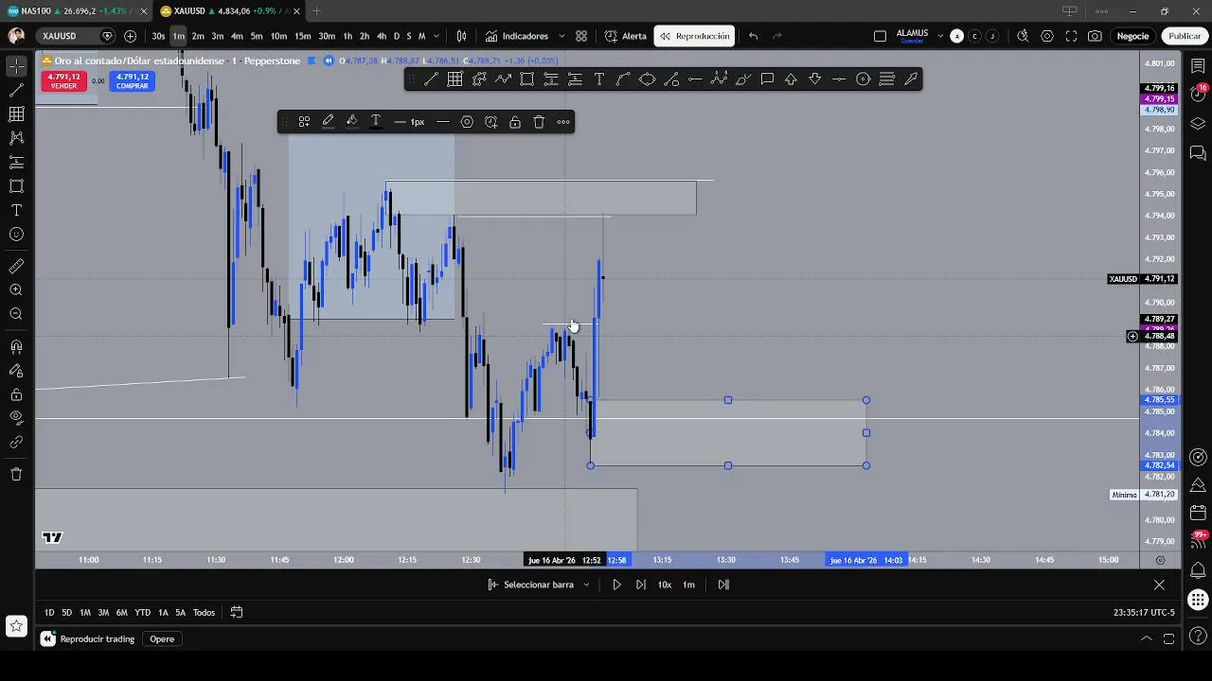Switch to 15m timeframe
The width and height of the screenshot is (1212, 681).
(302, 36)
